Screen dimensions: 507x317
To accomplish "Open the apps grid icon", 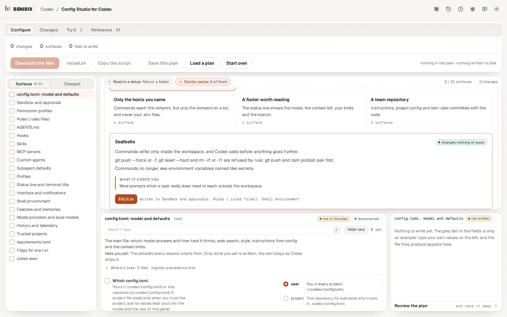I will click(436, 9).
